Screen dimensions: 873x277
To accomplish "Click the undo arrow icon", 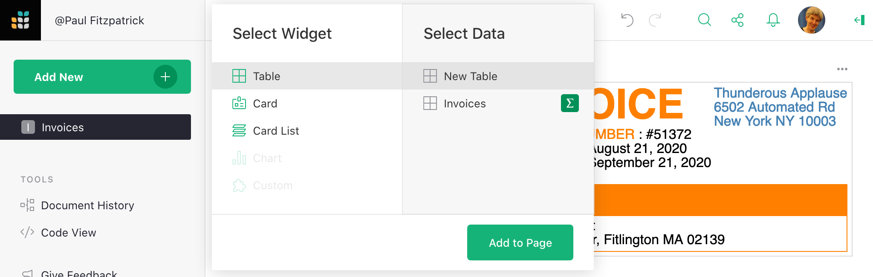I will click(x=627, y=20).
